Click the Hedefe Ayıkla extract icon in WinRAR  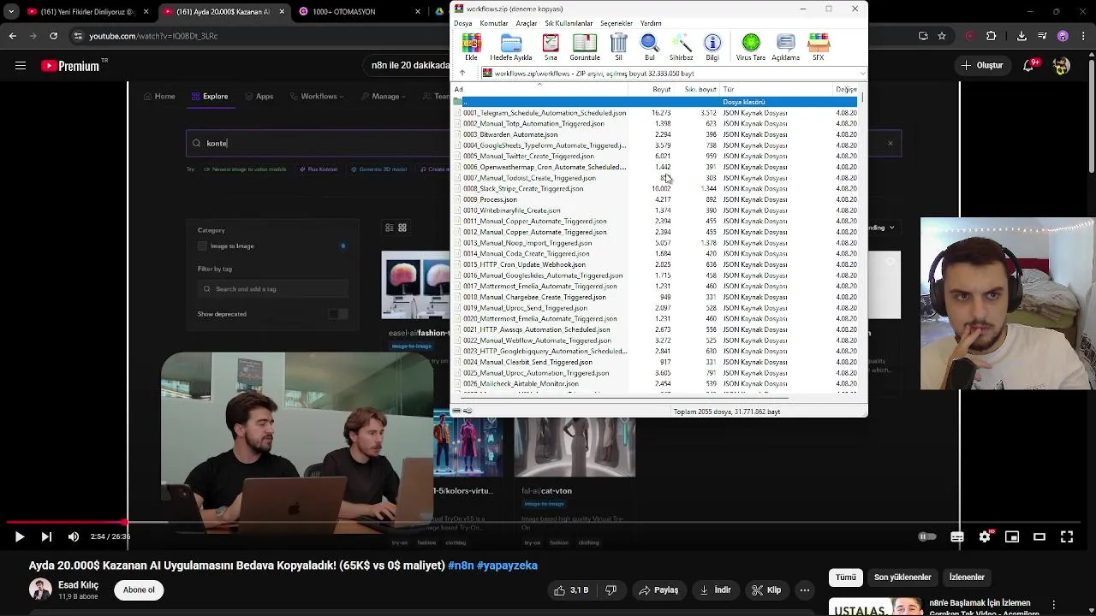[x=511, y=46]
